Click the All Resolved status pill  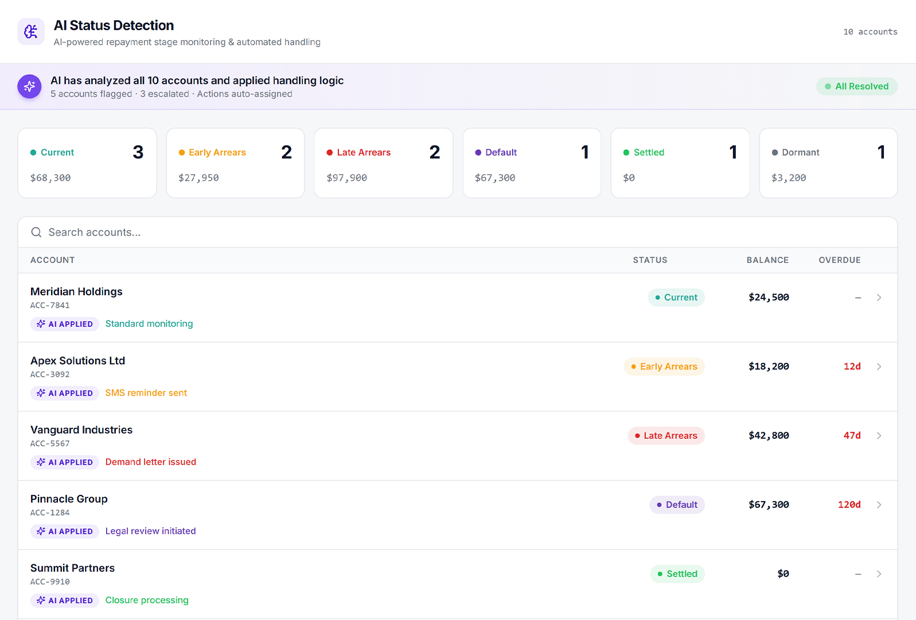pos(856,87)
